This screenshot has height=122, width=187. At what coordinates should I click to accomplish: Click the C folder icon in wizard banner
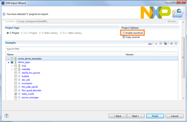[178, 13]
